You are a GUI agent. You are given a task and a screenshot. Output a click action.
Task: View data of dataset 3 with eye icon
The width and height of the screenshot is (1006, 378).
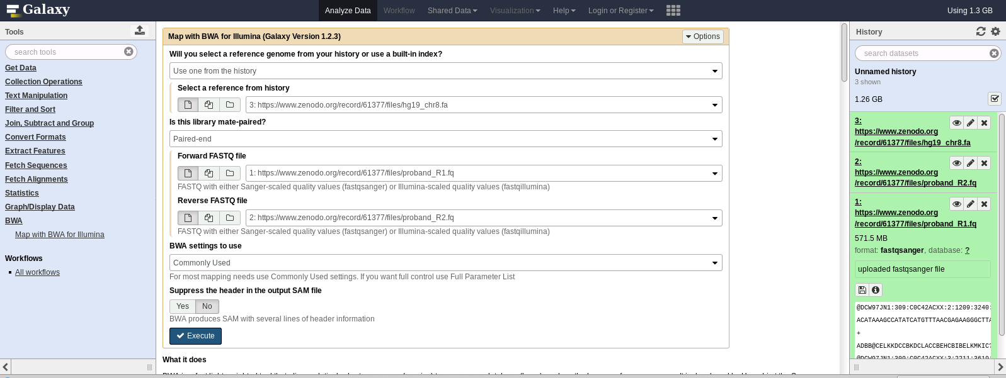pyautogui.click(x=956, y=123)
